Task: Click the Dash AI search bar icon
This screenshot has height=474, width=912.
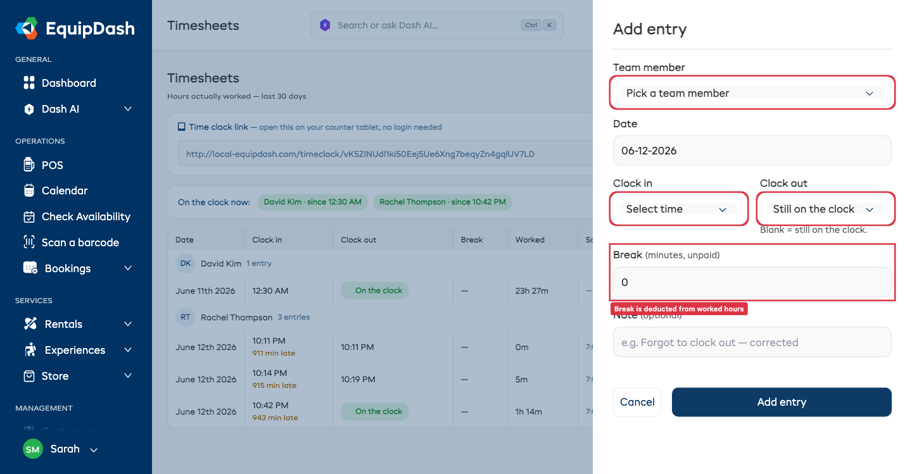Action: (325, 25)
